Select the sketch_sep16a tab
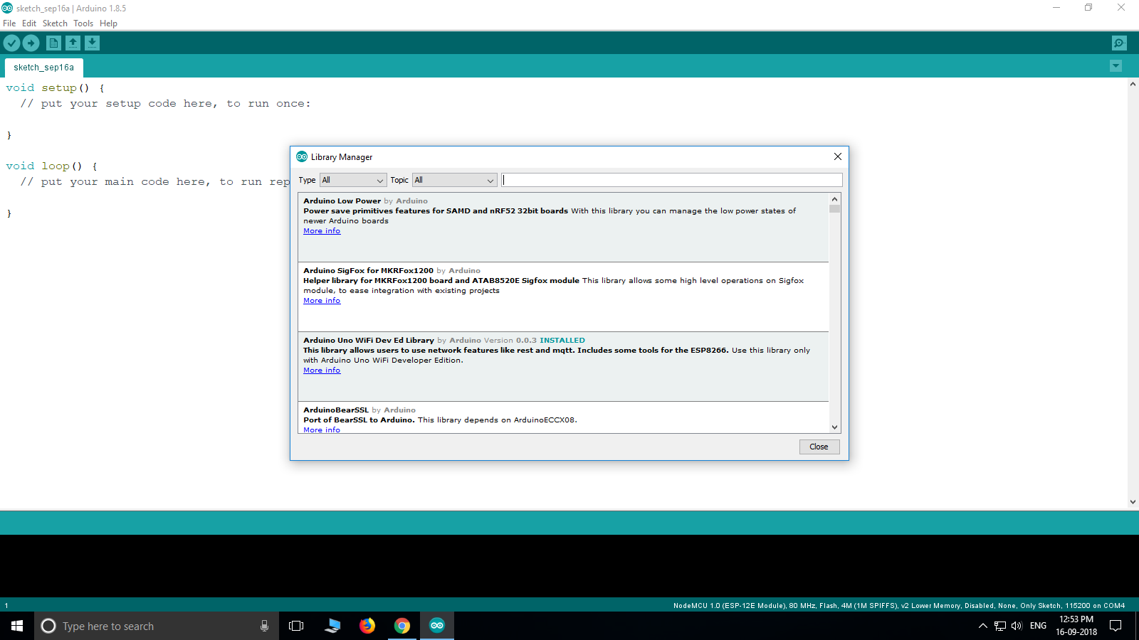This screenshot has width=1139, height=640. click(43, 67)
